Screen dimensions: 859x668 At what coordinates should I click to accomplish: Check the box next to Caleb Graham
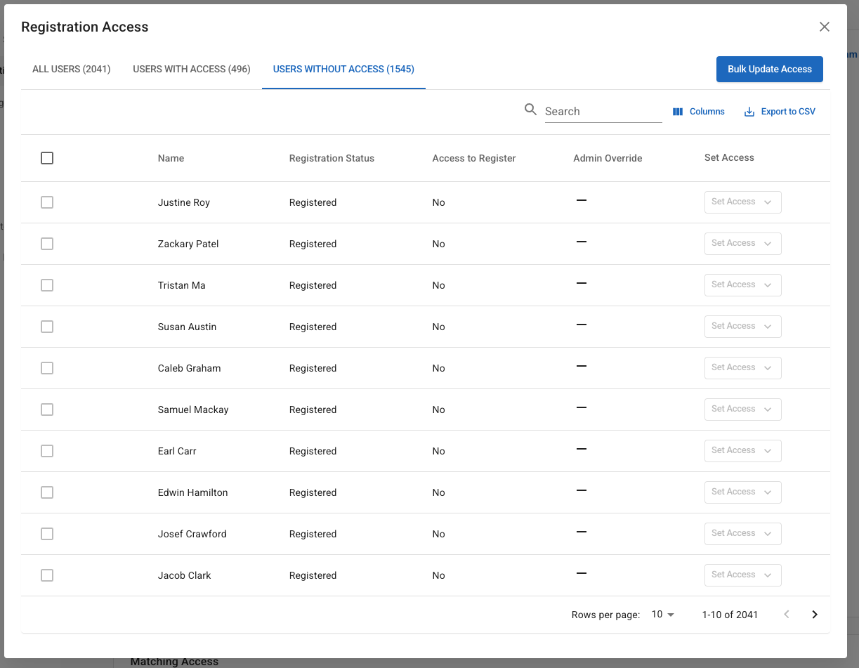coord(47,368)
